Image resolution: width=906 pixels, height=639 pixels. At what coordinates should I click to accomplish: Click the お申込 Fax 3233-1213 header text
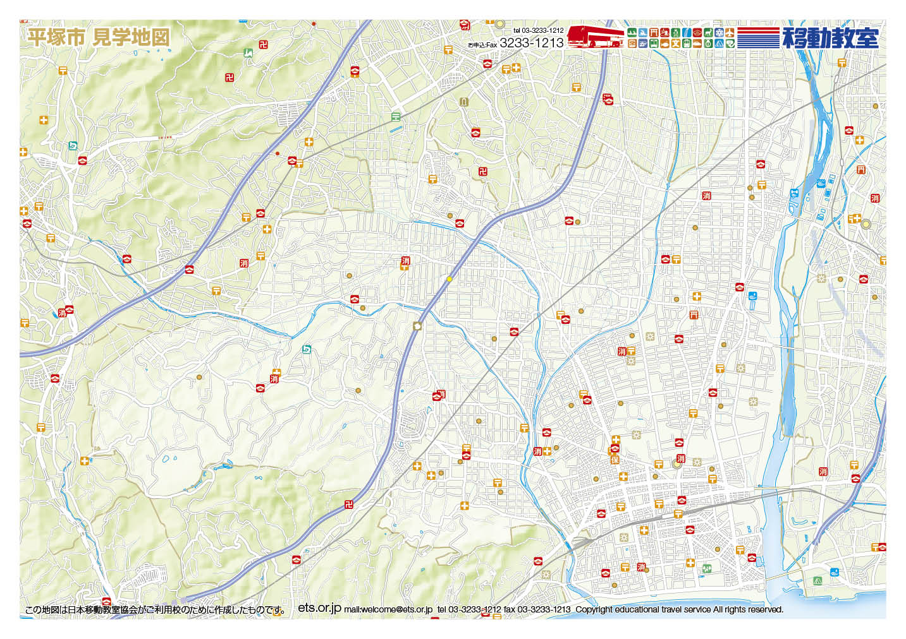pos(515,43)
